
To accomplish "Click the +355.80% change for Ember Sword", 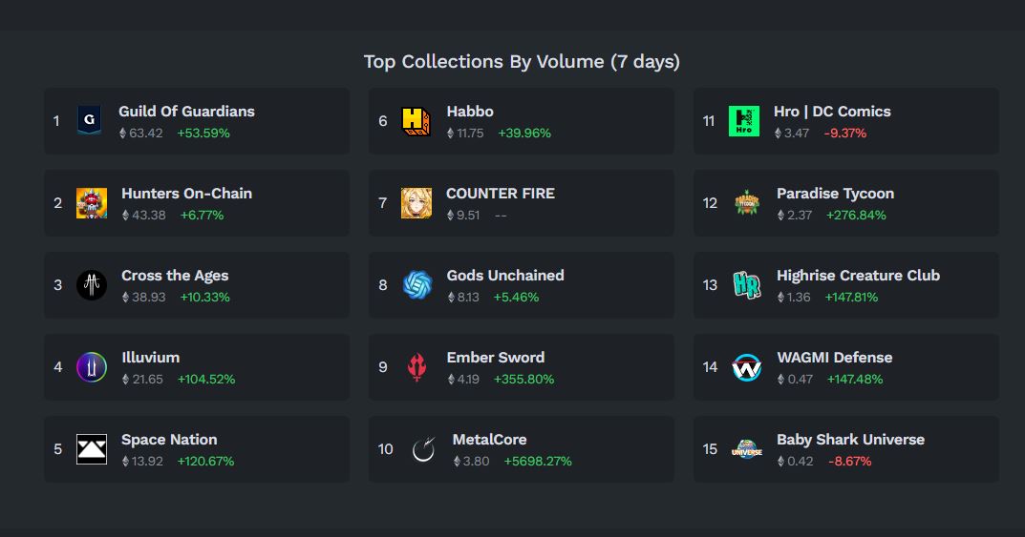I will click(x=523, y=379).
